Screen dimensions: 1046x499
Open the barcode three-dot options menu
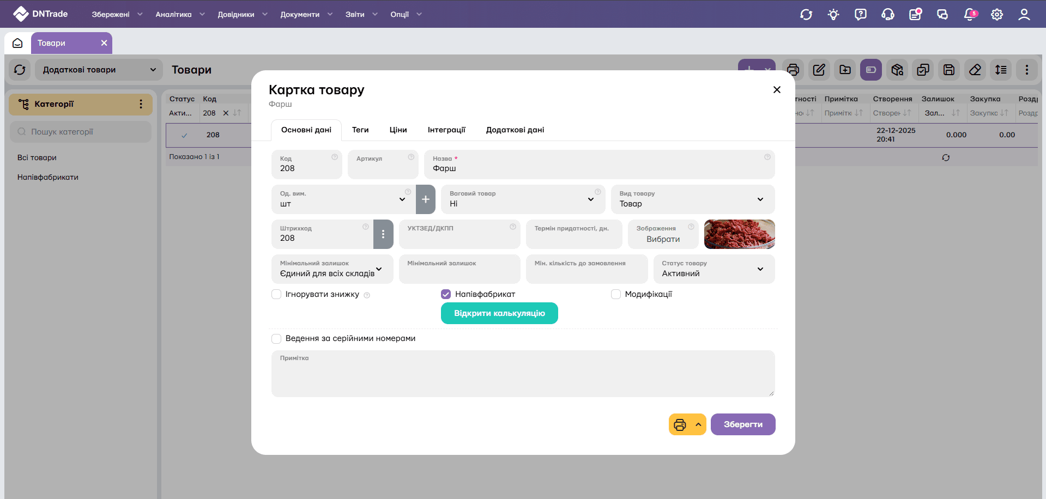[x=383, y=234]
